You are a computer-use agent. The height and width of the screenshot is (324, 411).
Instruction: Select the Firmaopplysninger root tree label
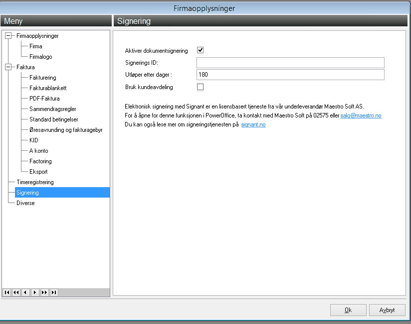coord(37,36)
